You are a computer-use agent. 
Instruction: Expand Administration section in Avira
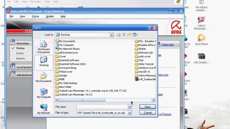[21, 75]
